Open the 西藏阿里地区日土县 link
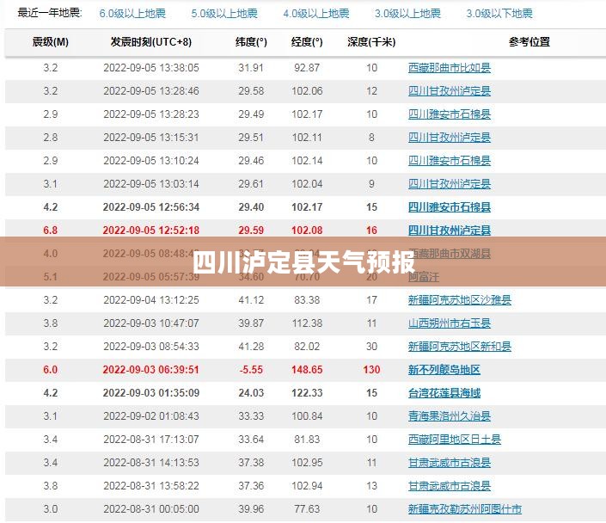Image resolution: width=606 pixels, height=523 pixels. pyautogui.click(x=455, y=440)
